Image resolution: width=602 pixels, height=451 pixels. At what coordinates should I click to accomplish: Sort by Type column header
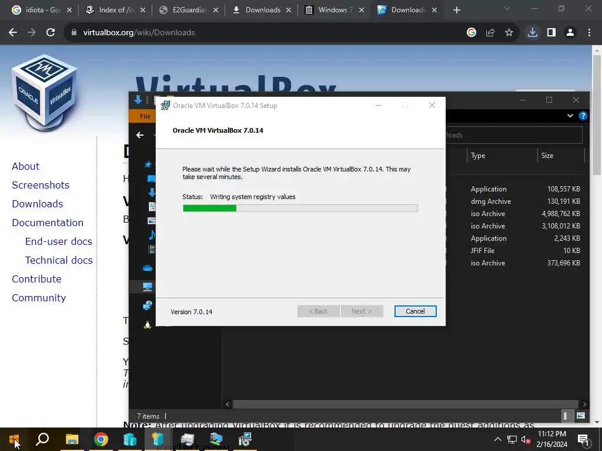point(502,156)
